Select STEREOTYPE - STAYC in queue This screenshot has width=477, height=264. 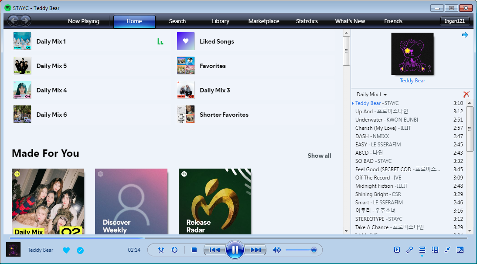[x=409, y=219]
